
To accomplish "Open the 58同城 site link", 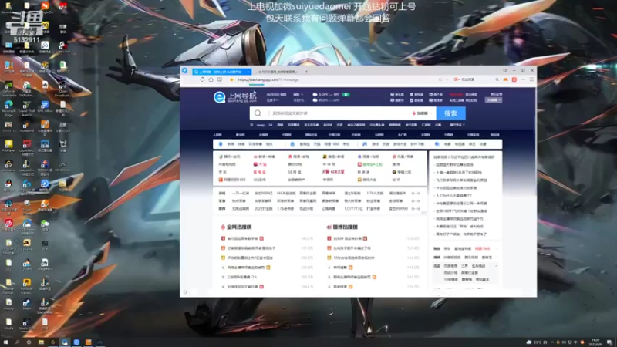I will tap(295, 172).
